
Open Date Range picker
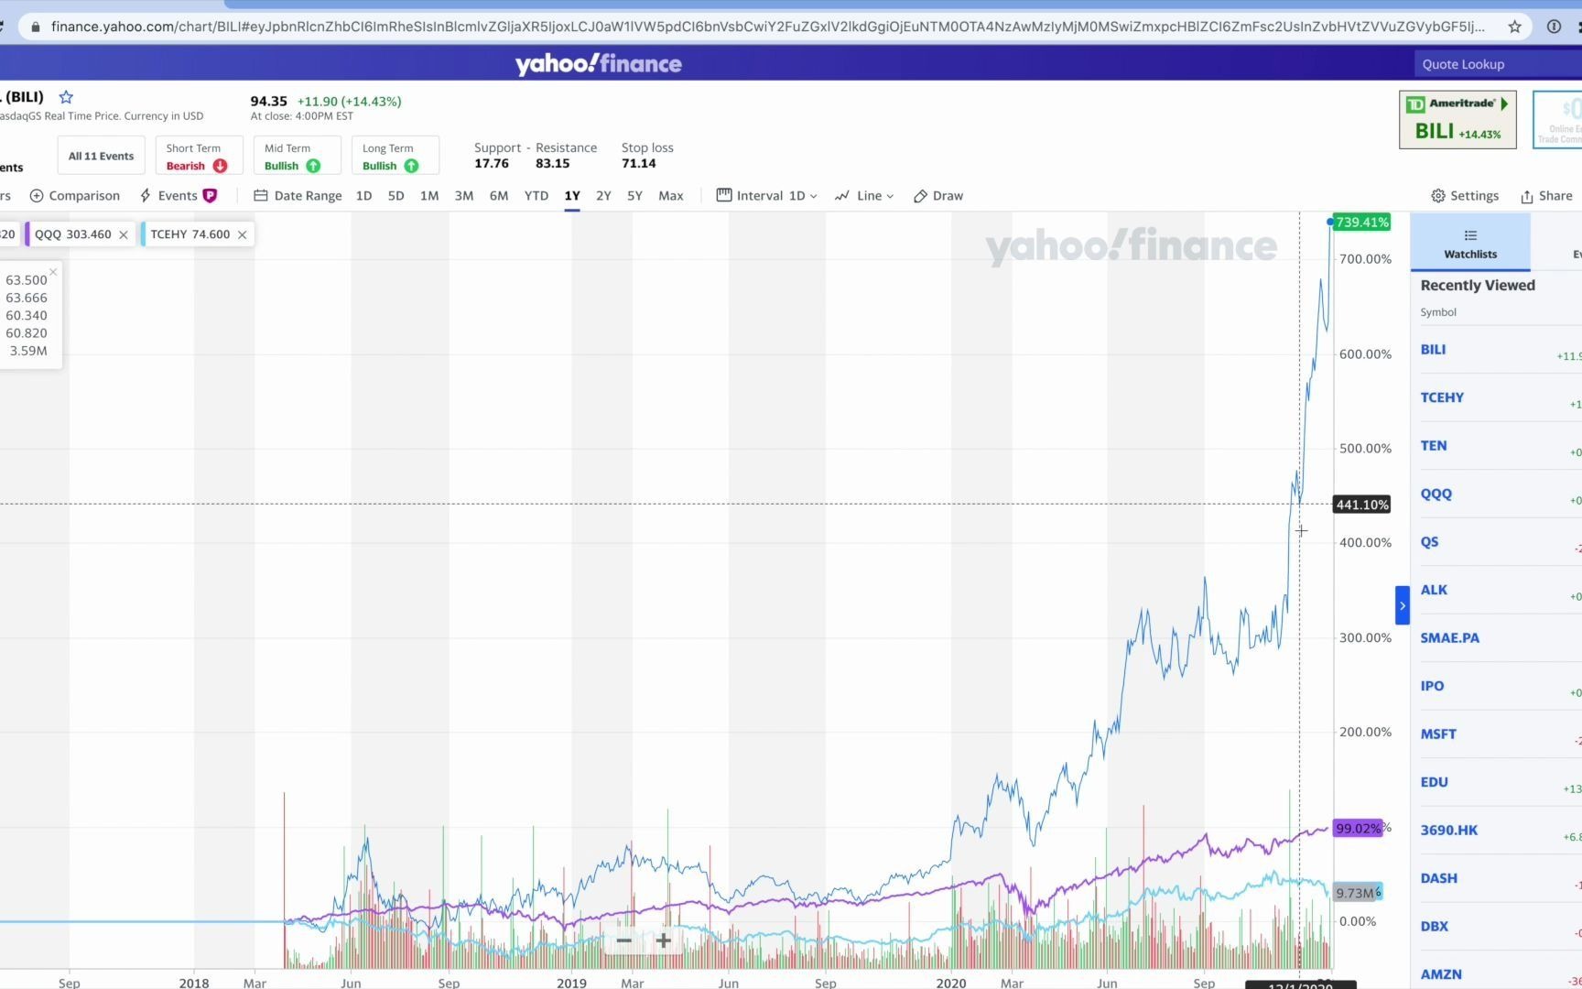(298, 196)
